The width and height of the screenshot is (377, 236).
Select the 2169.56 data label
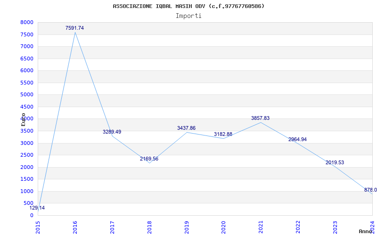click(149, 159)
